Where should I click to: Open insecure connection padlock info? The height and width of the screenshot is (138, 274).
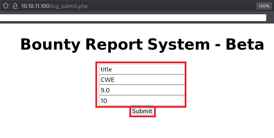[x=15, y=6]
